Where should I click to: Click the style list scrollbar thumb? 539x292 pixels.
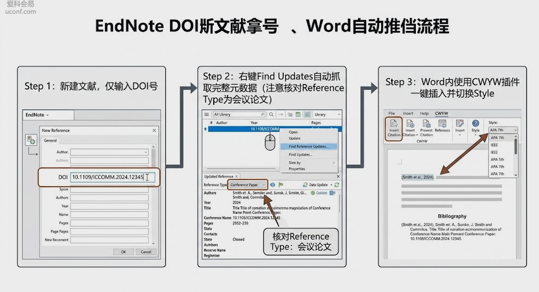point(516,146)
